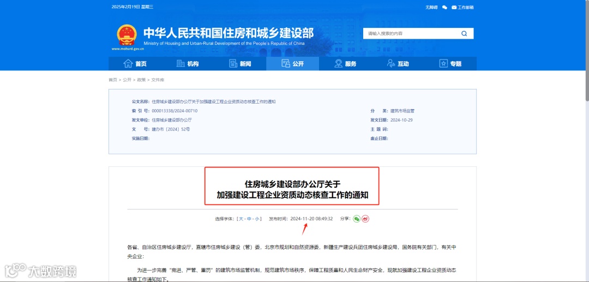The height and width of the screenshot is (282, 589).
Task: Click the 发文单位 value 住房城乡建设部办公厅
Action: [172, 120]
